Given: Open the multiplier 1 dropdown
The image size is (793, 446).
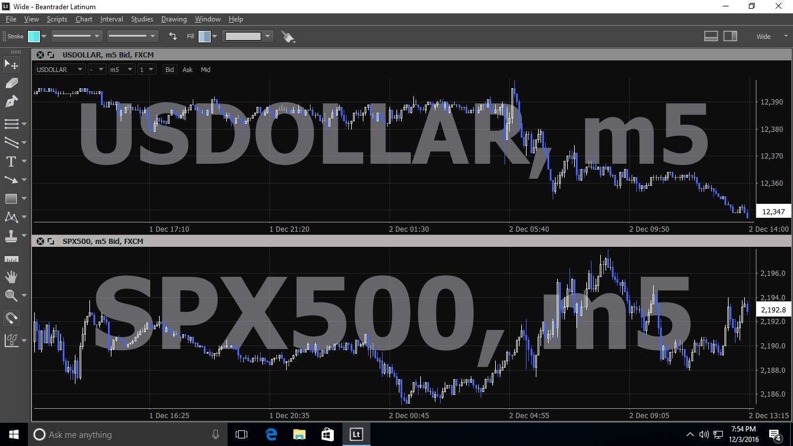Looking at the screenshot, I should point(147,70).
